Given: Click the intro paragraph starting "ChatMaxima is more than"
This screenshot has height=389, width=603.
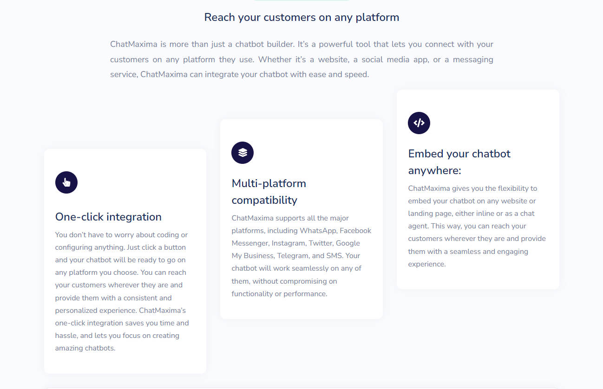Looking at the screenshot, I should coord(301,59).
